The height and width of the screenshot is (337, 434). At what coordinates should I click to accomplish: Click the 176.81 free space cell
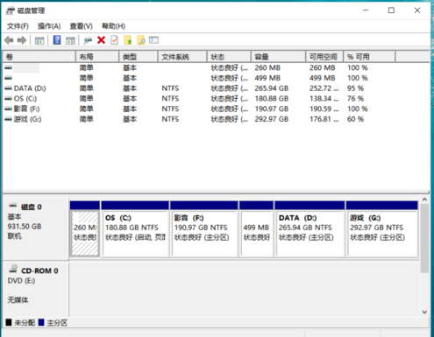tap(324, 119)
